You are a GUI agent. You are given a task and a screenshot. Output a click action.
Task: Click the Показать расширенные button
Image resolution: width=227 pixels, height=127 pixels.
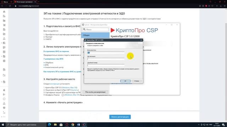pos(95,92)
